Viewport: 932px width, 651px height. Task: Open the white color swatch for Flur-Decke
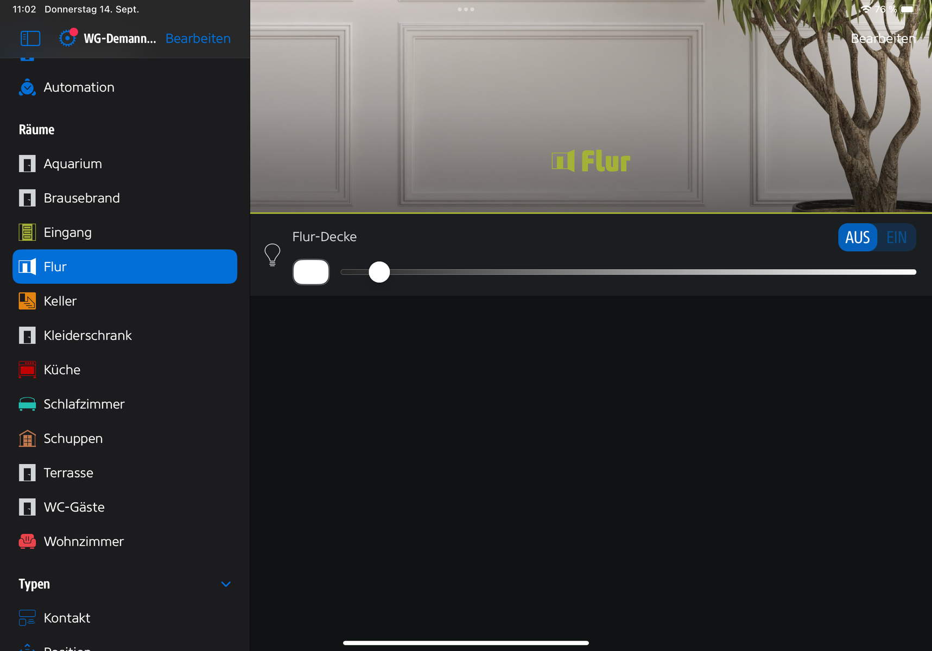[x=311, y=272]
